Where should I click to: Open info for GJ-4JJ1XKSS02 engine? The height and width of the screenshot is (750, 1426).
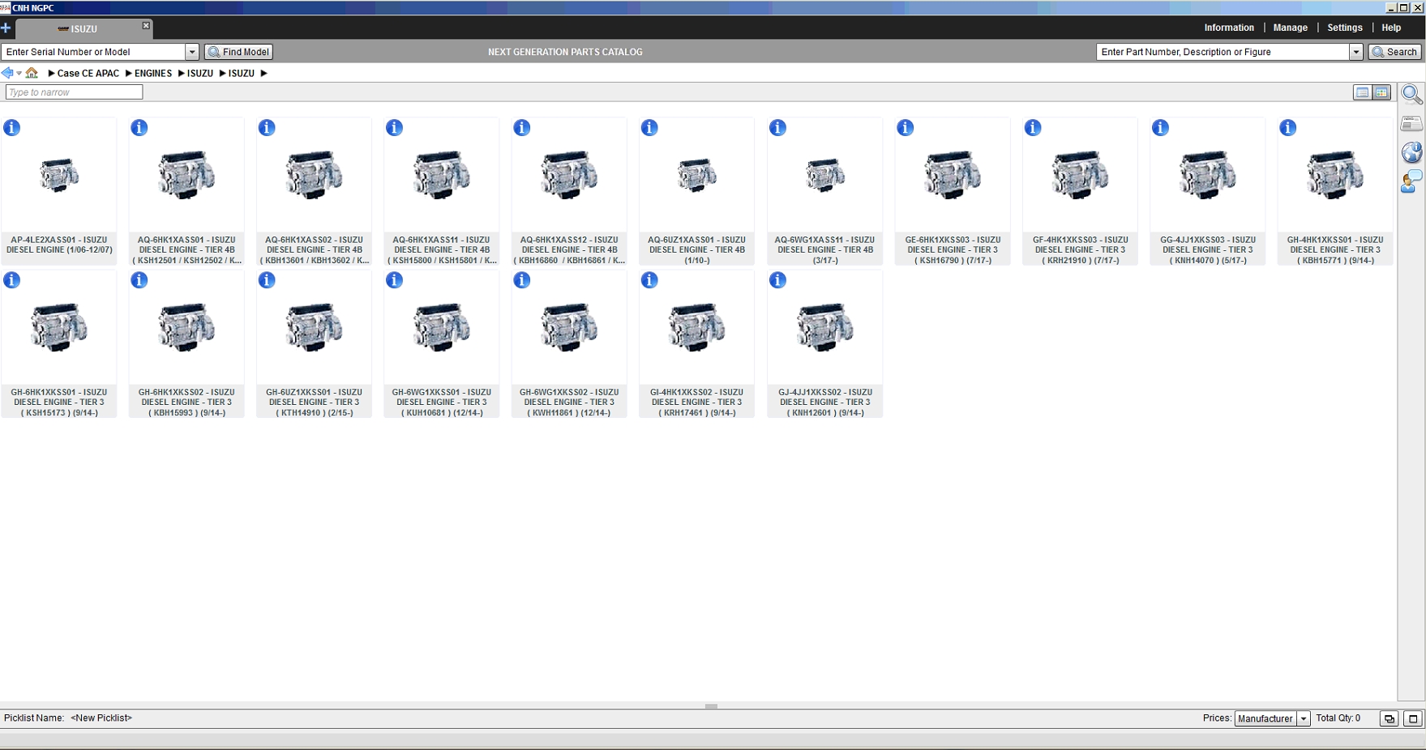coord(777,280)
